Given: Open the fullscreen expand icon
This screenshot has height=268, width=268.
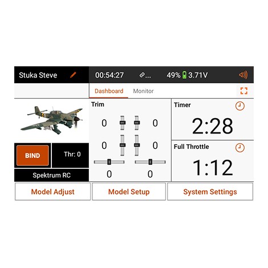Looking at the screenshot, I should point(244,91).
